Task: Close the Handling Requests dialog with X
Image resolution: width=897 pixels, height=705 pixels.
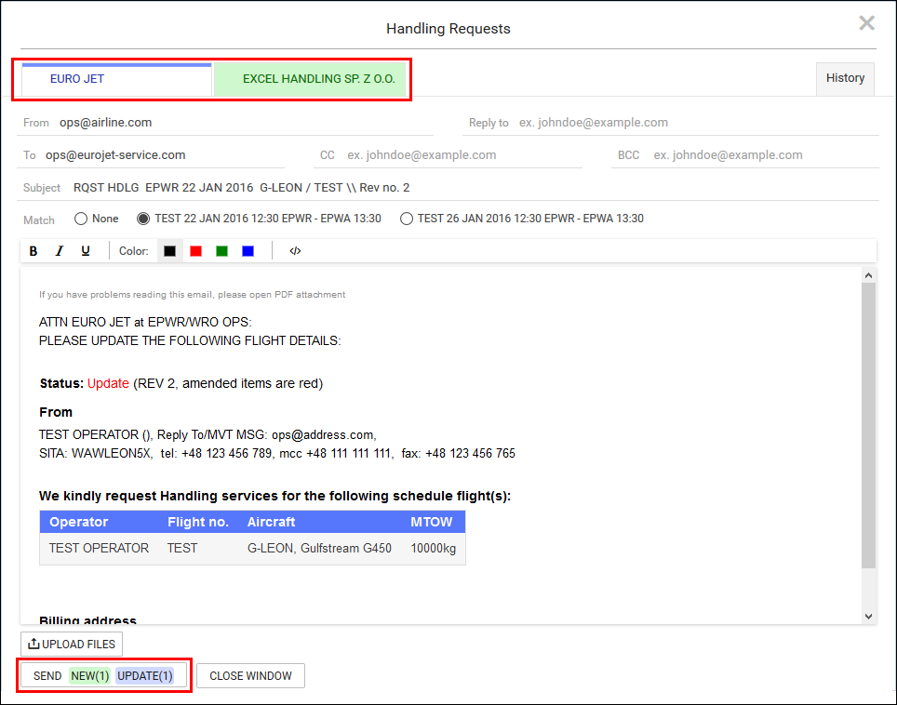Action: click(866, 23)
